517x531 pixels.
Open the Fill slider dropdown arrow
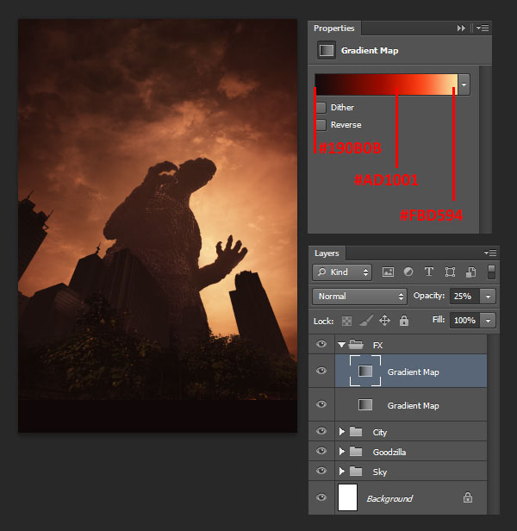[x=488, y=321]
